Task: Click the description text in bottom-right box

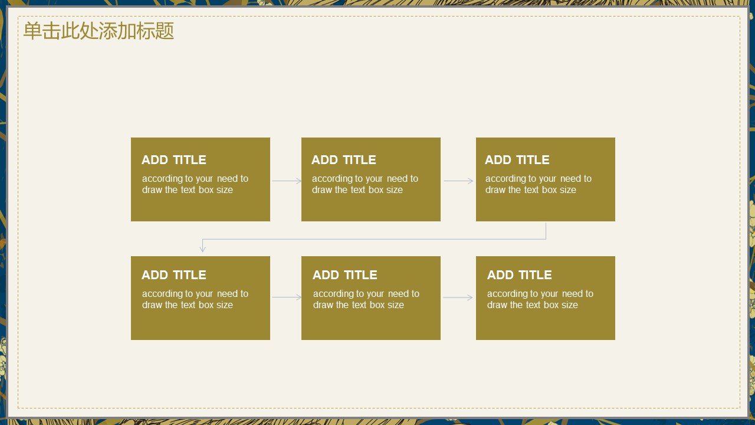Action: point(540,299)
